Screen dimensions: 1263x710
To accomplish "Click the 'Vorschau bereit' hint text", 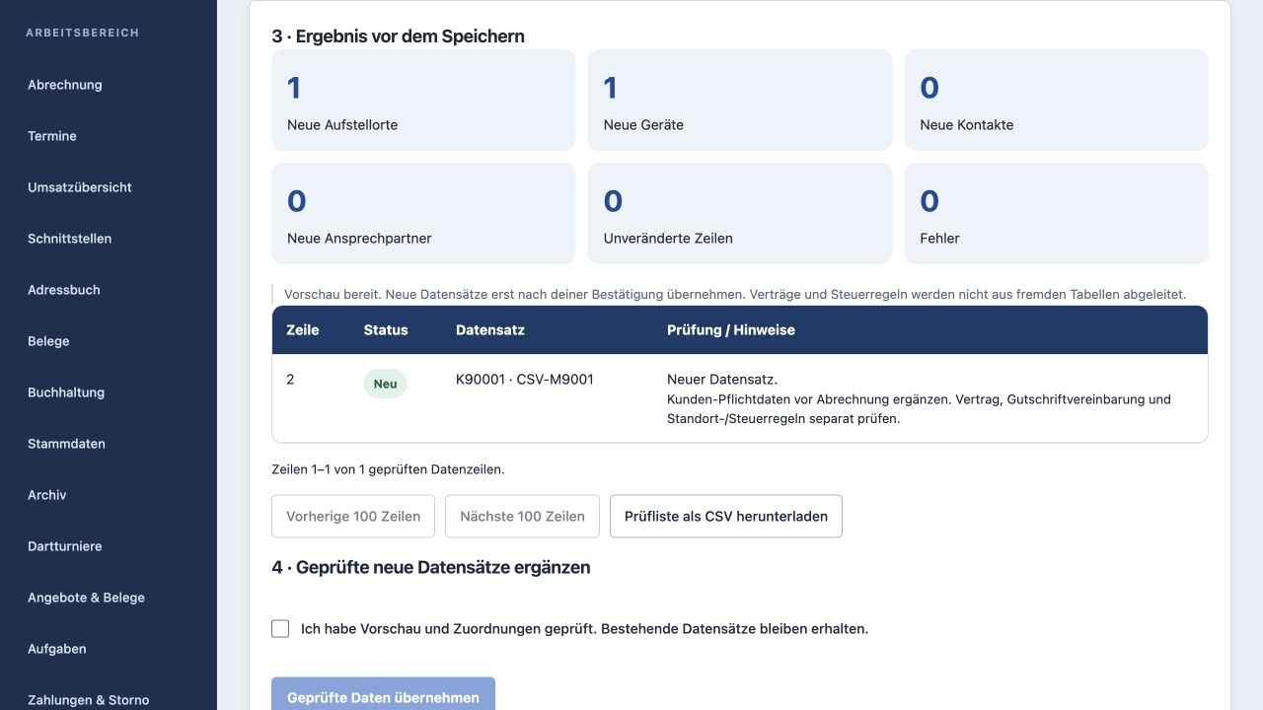I will click(x=735, y=294).
